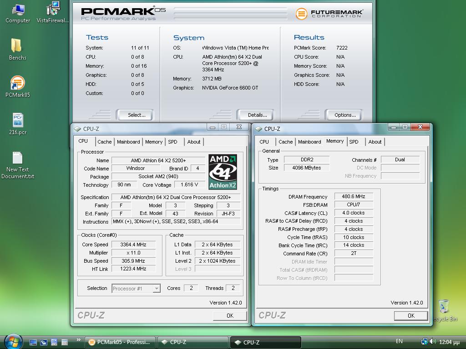Open About tab in right CPU-Z
The image size is (466, 349).
(375, 142)
